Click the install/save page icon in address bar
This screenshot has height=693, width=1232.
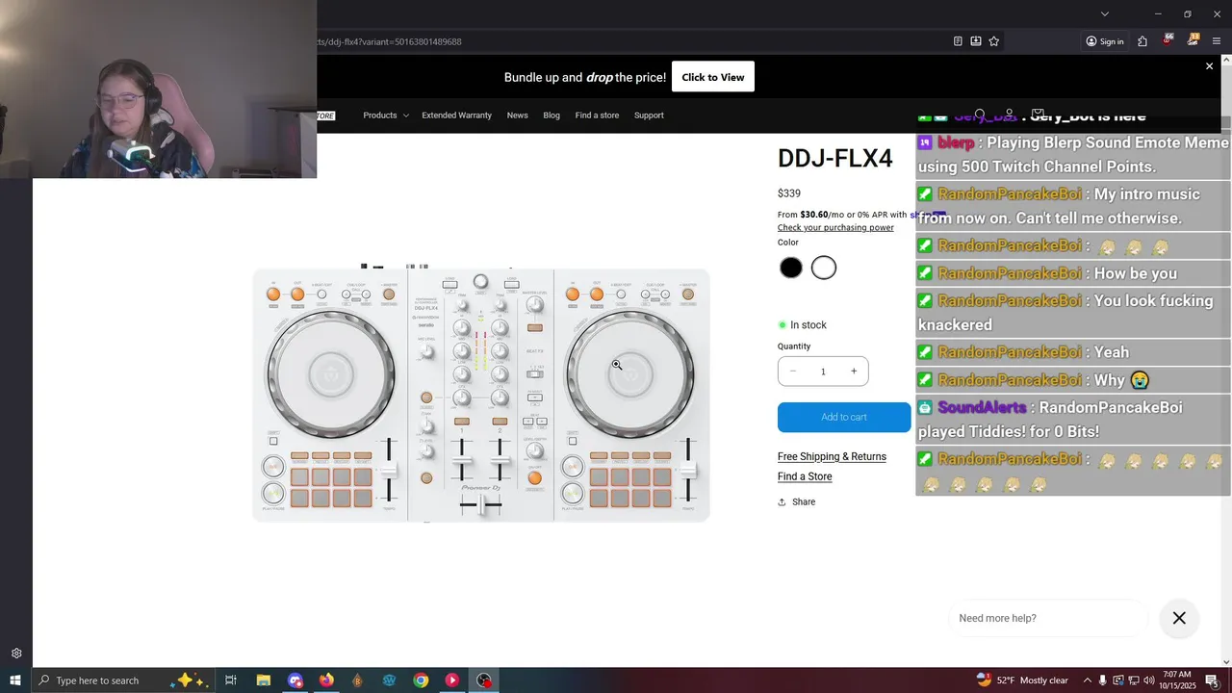(976, 41)
